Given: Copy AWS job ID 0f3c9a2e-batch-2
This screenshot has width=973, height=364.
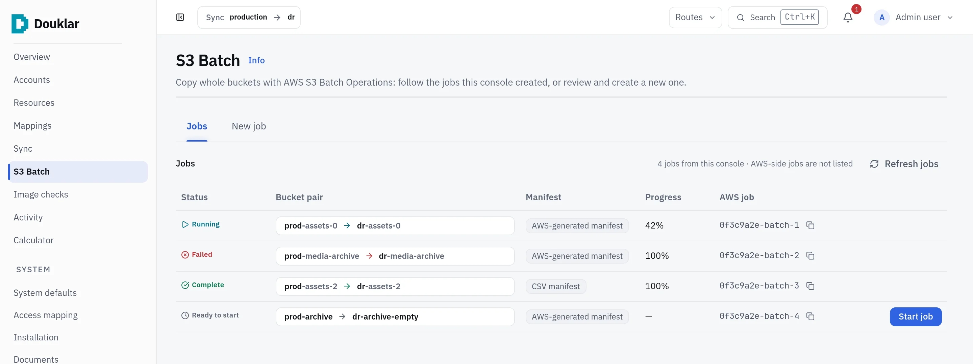Looking at the screenshot, I should pos(810,256).
